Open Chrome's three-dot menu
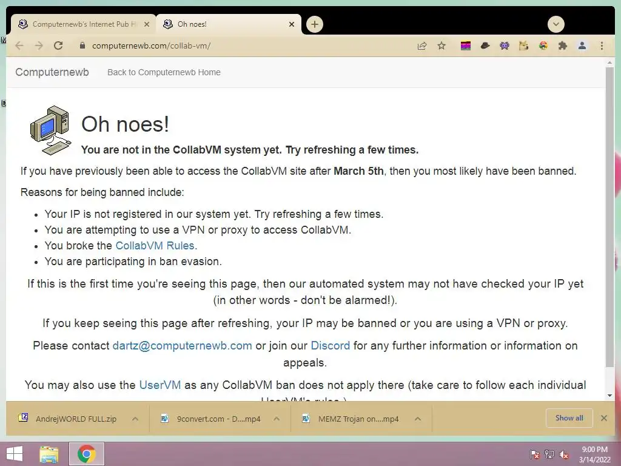 (602, 46)
